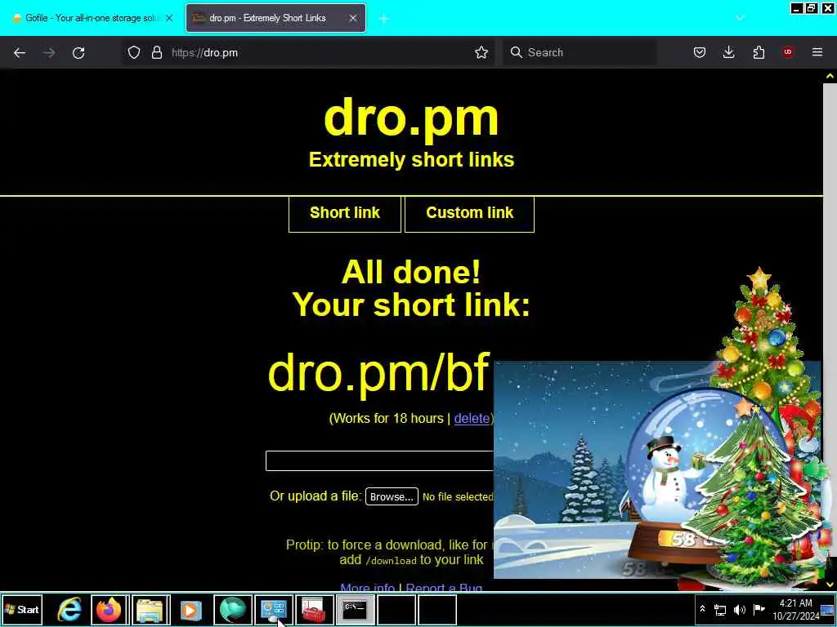Click the URL input field on the page

[379, 461]
